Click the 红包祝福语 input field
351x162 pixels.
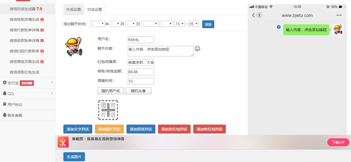141,62
